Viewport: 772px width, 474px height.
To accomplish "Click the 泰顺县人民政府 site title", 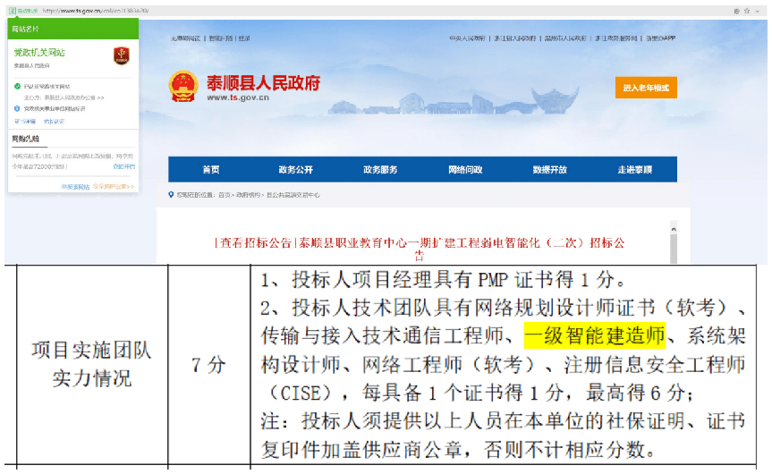I will pos(263,82).
